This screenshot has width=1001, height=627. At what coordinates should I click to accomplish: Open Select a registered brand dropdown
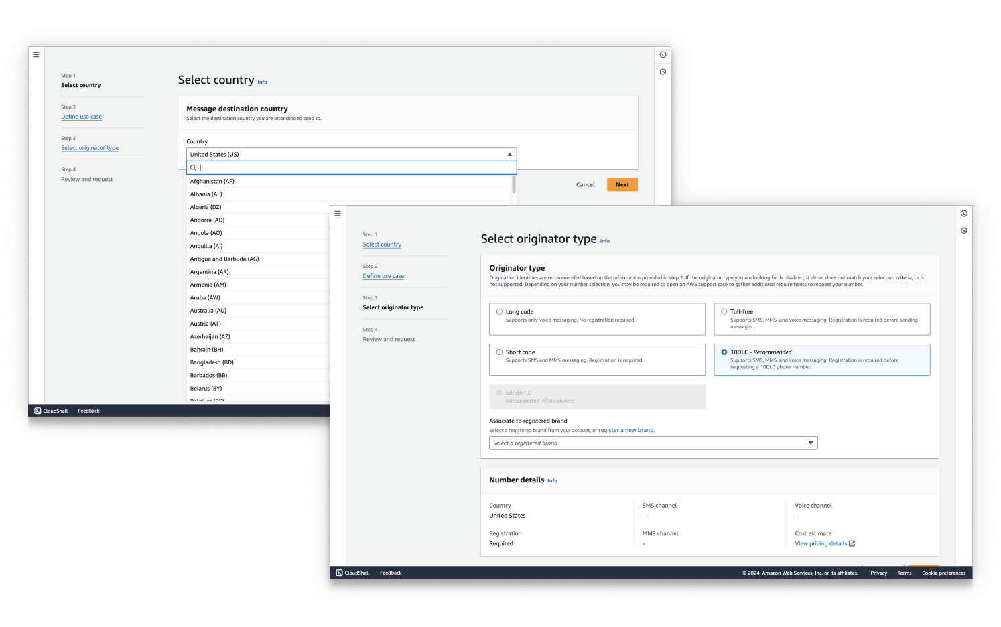(x=653, y=443)
